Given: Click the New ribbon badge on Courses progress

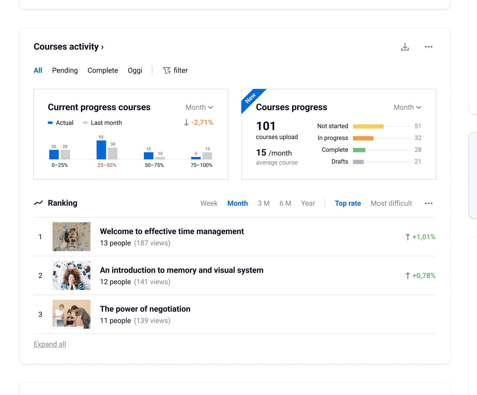Looking at the screenshot, I should [250, 98].
